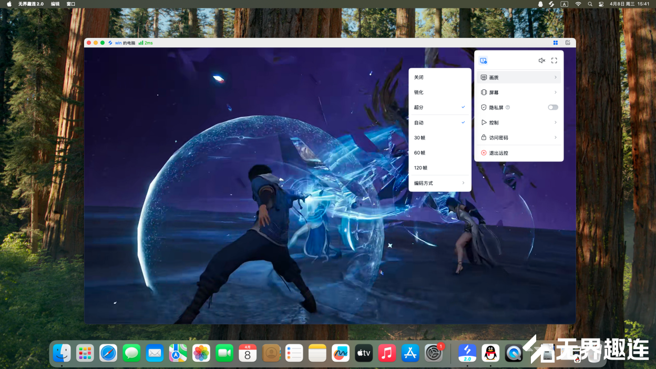The width and height of the screenshot is (656, 369).
Task: Open the 编辑 menu in menu bar
Action: 55,4
